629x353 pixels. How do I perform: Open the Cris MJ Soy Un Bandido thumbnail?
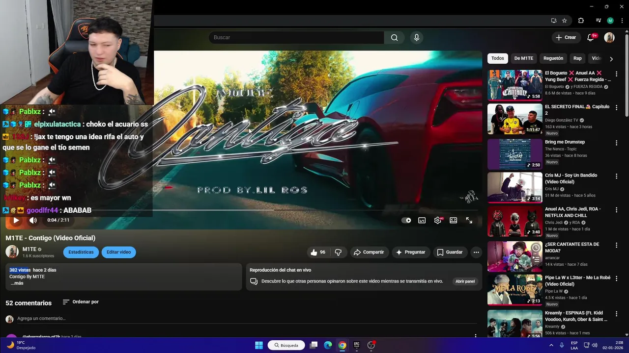[x=515, y=187]
